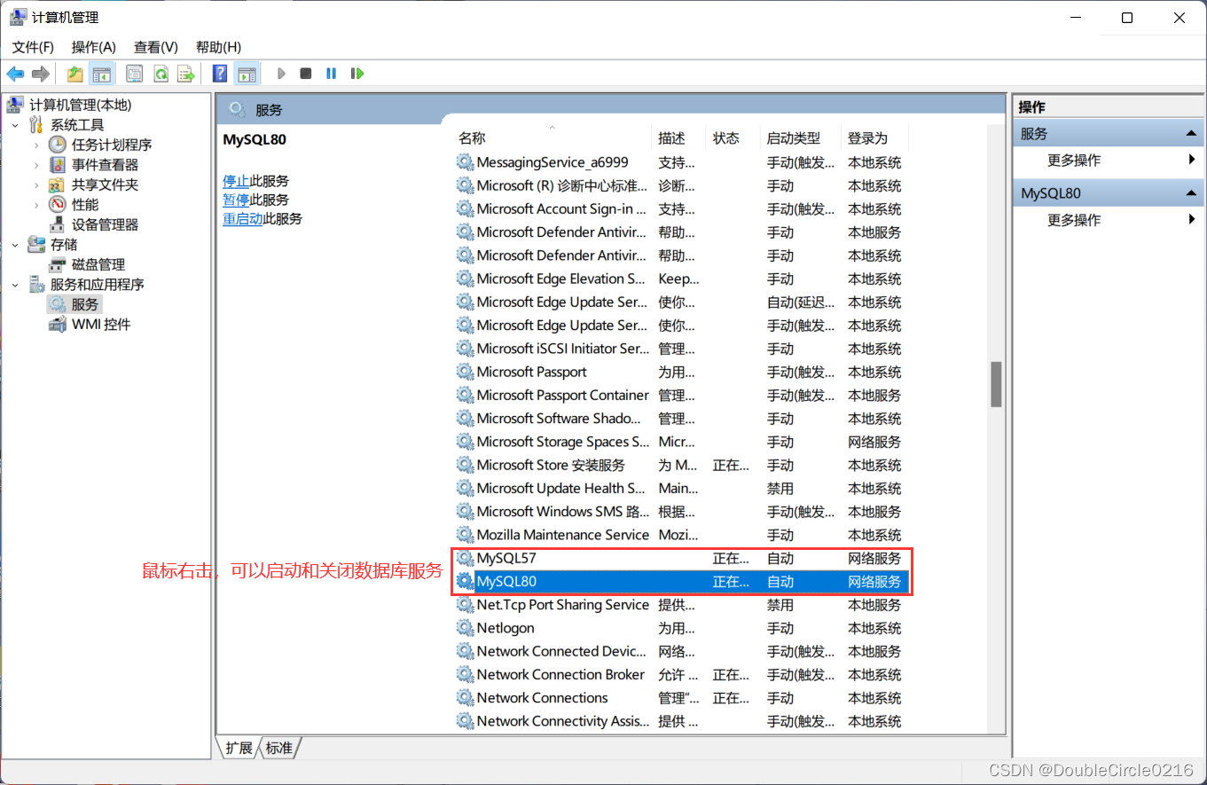
Task: Click the 磁盘管理 tree icon
Action: coord(58,264)
